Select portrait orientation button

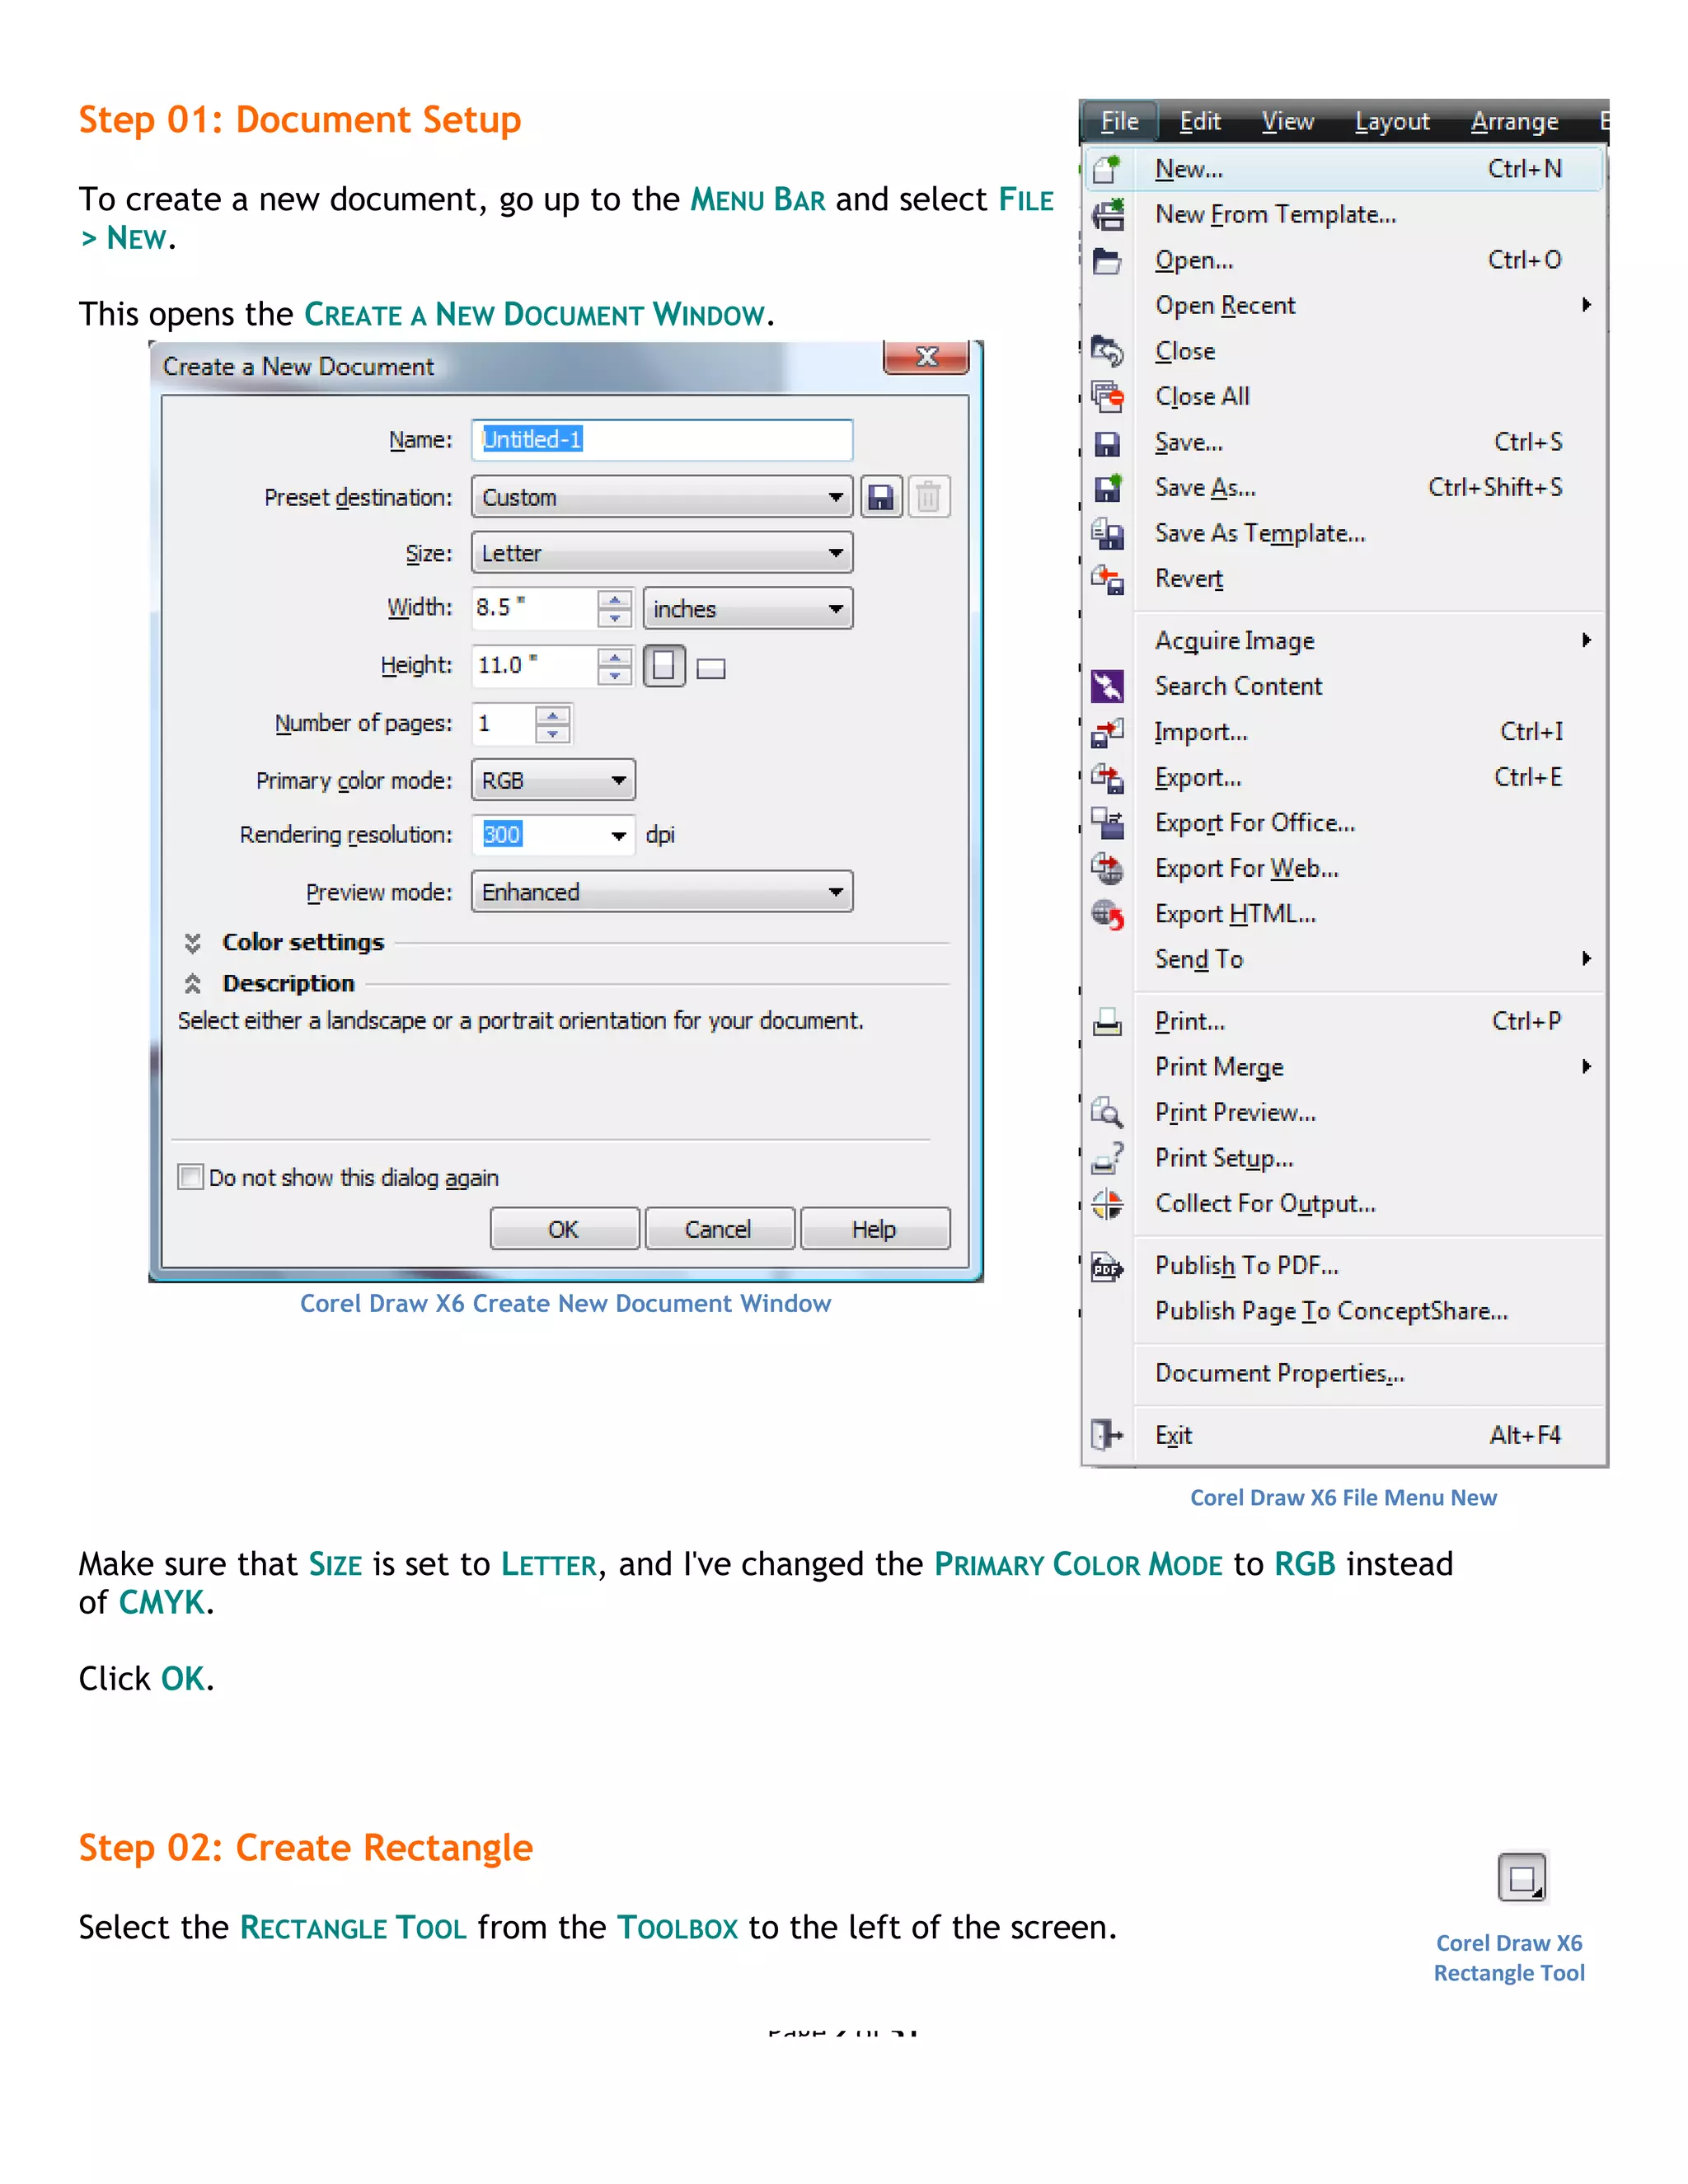[664, 666]
